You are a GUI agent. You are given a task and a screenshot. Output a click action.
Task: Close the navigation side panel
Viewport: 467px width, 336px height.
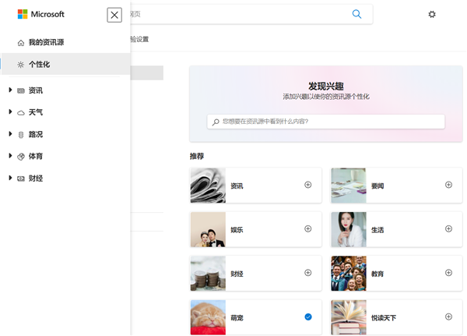click(114, 15)
